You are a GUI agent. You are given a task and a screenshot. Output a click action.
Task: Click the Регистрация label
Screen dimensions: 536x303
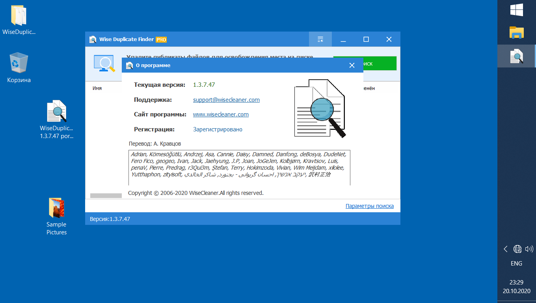(154, 129)
